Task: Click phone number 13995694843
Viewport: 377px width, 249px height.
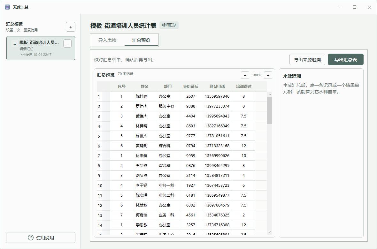Action: coord(217,116)
